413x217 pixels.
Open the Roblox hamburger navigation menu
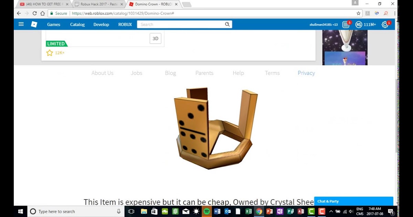click(x=21, y=24)
